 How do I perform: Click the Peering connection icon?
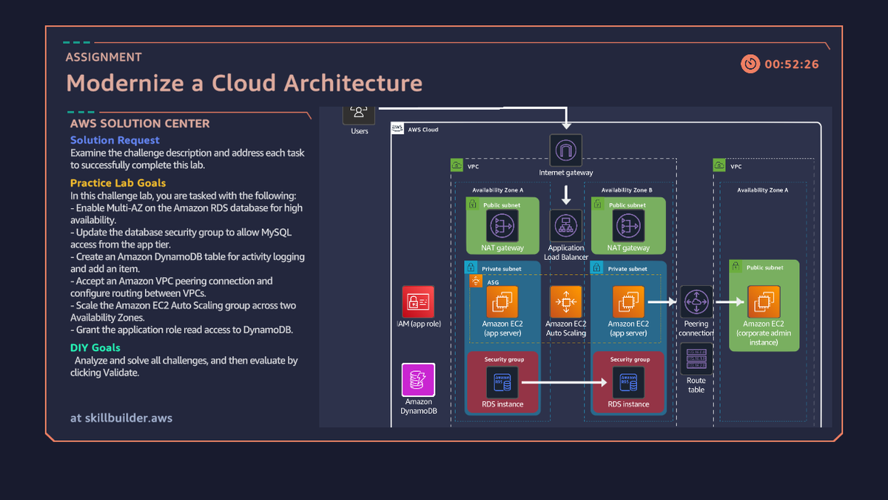point(696,302)
